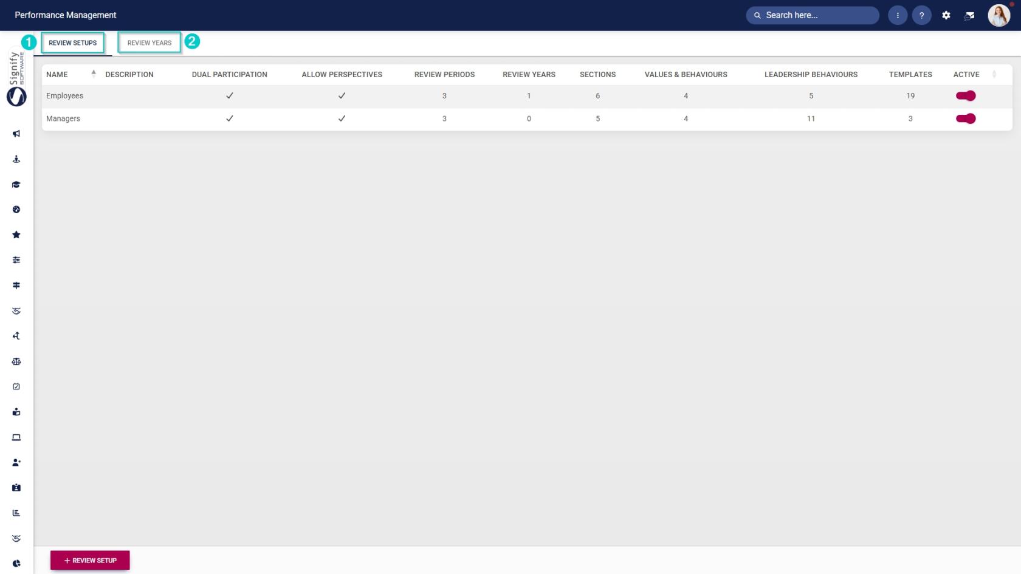
Task: Open the graduation cap learning icon
Action: click(16, 185)
